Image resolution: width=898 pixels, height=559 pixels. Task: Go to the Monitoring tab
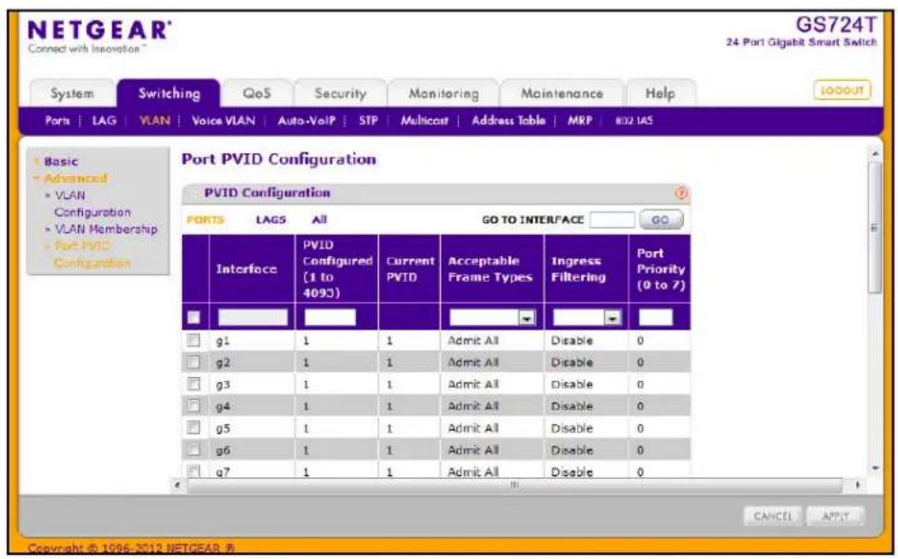coord(443,93)
